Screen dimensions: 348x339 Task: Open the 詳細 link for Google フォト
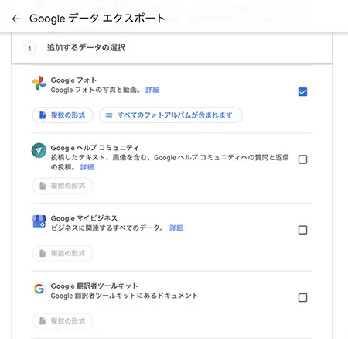pos(152,90)
